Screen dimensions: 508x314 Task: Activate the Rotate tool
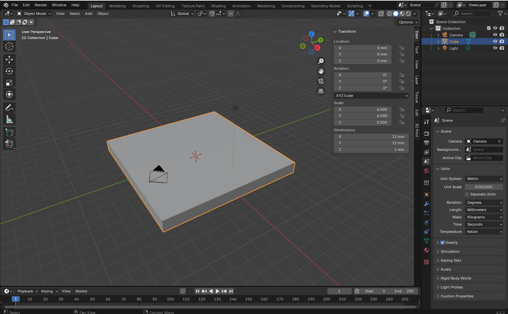pos(9,71)
